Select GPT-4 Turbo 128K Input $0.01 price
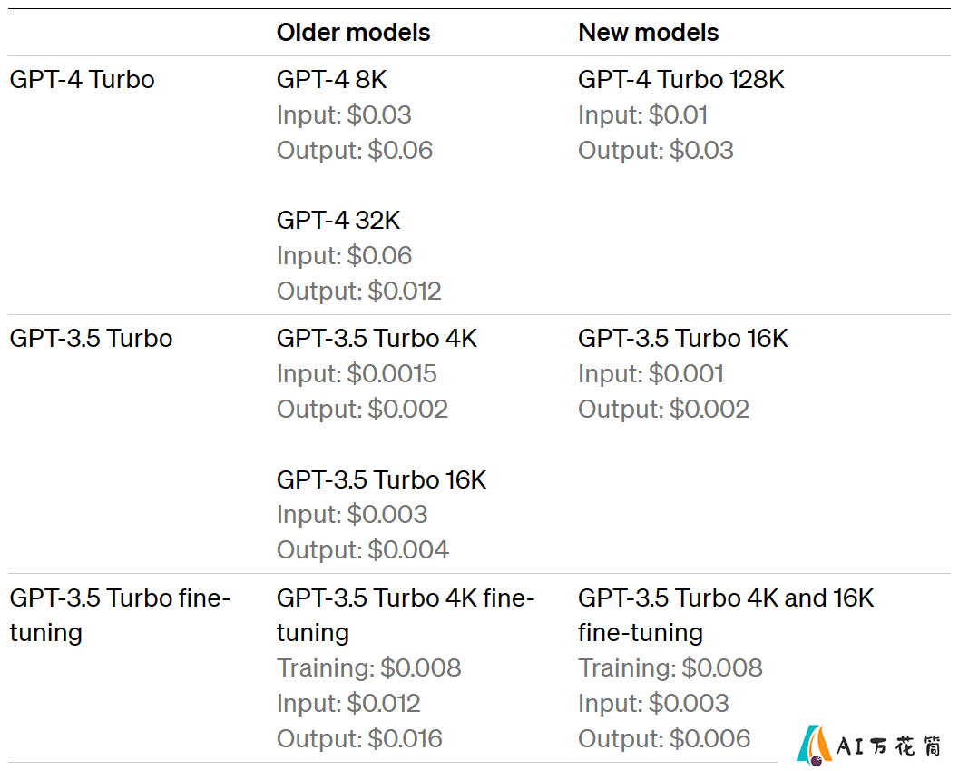The height and width of the screenshot is (771, 959). 642,115
